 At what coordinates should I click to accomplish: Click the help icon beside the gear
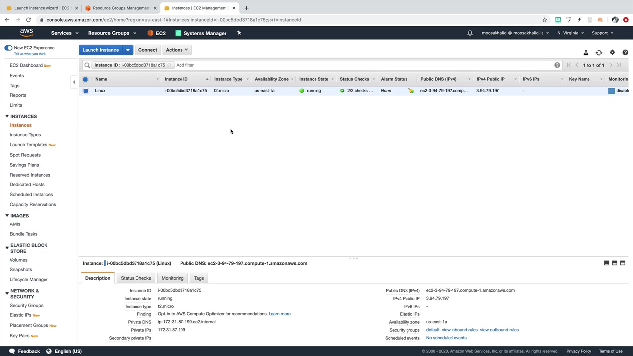pyautogui.click(x=625, y=52)
